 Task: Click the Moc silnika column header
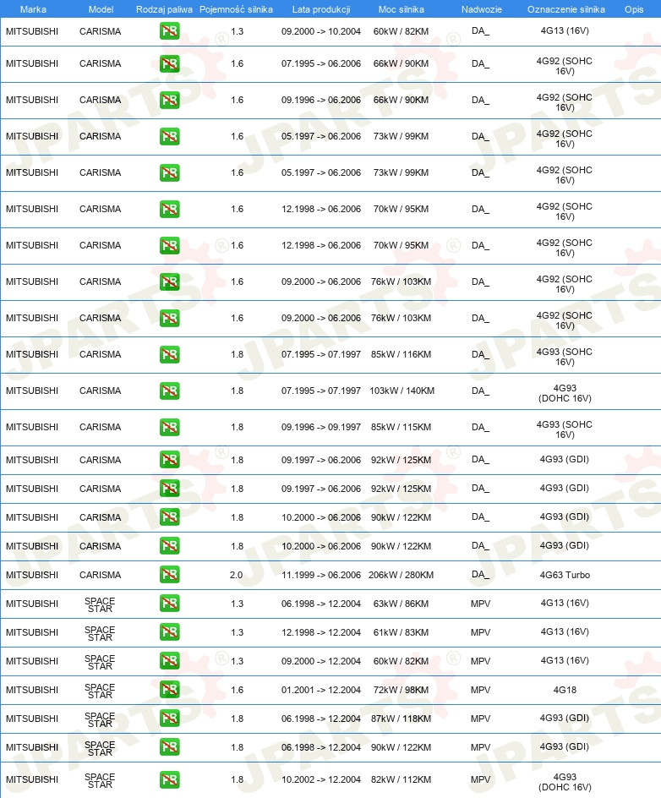coord(401,9)
